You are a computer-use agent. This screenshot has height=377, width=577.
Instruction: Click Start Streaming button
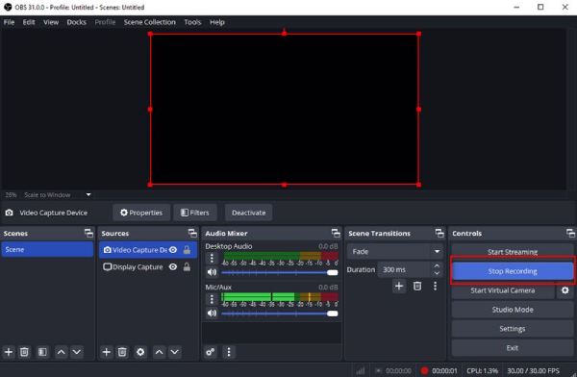[513, 252]
